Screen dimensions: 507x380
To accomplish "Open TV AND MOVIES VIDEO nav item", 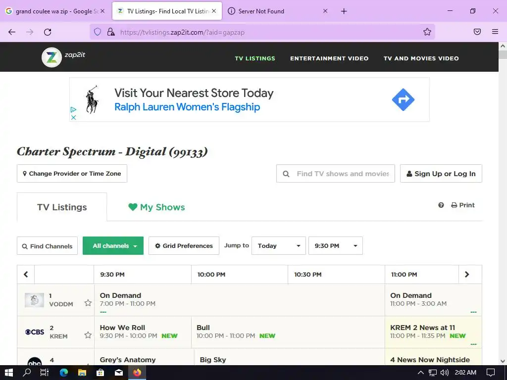I will click(421, 58).
